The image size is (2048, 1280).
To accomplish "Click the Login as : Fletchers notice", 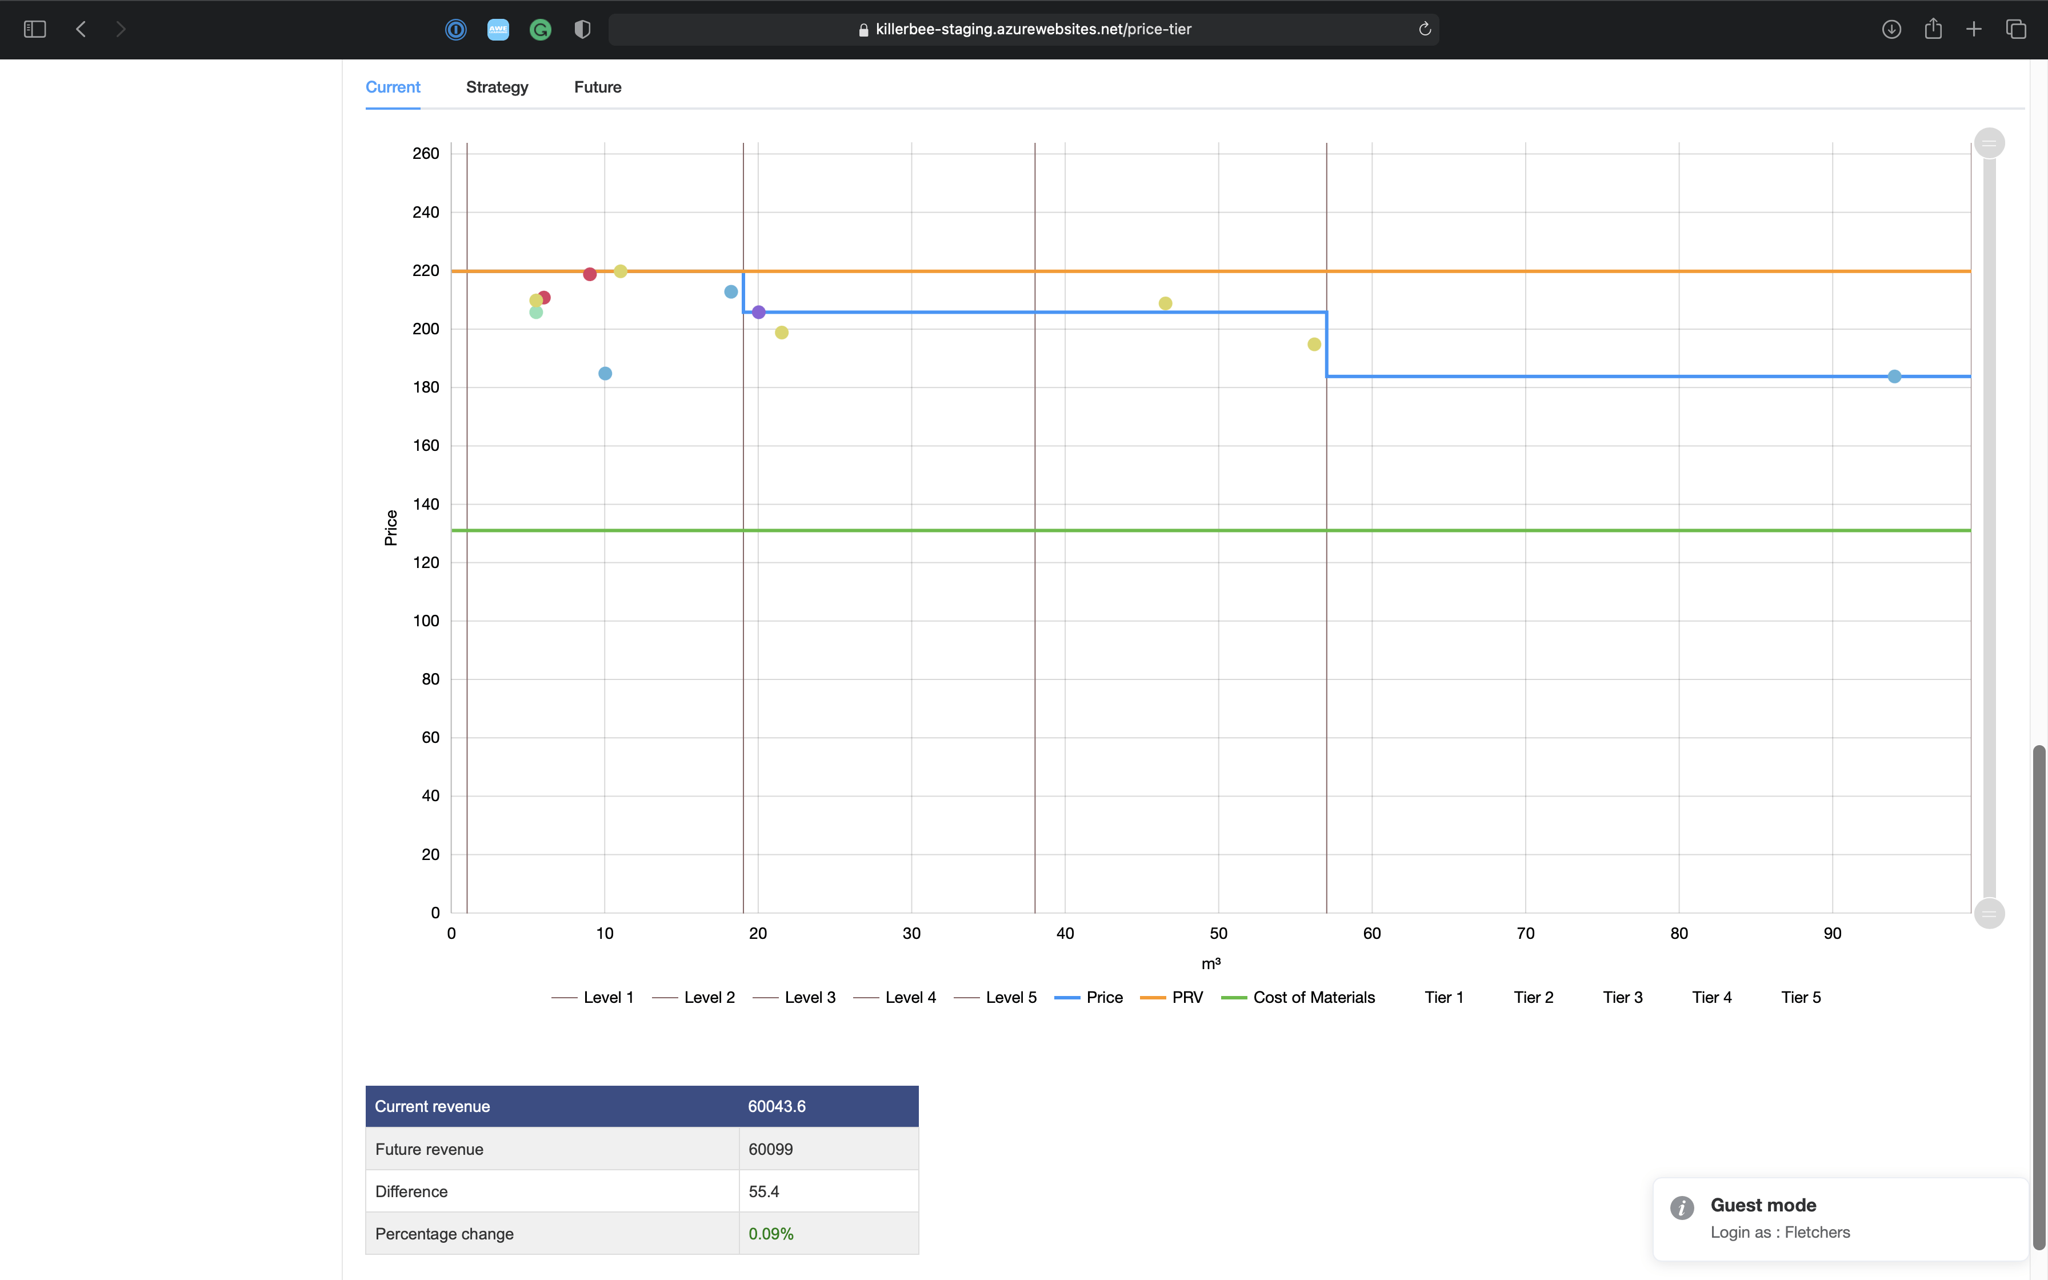I will [1780, 1233].
